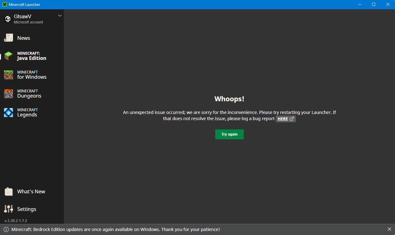Open the What's New label
395x235 pixels.
[x=31, y=191]
